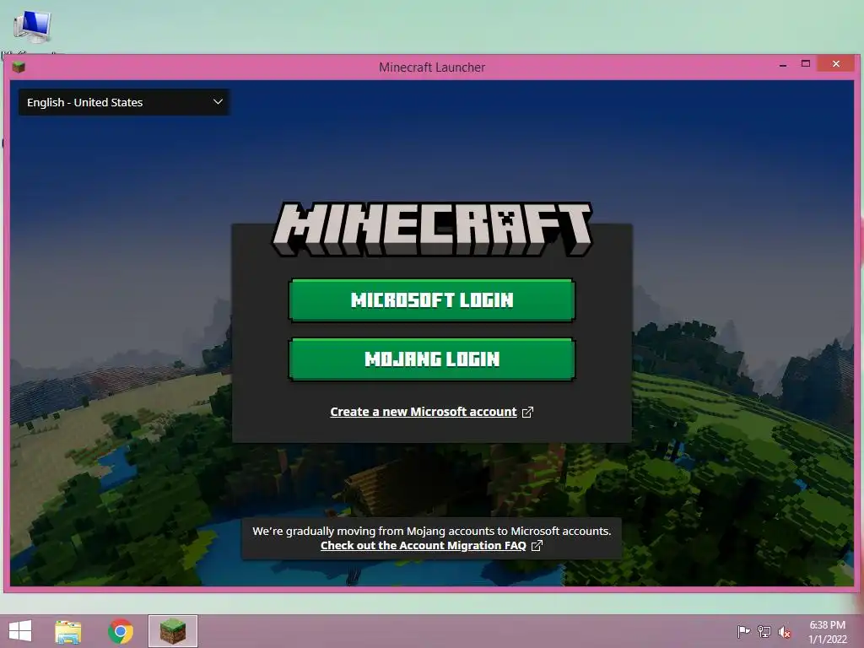Screen dimensions: 864x648
Task: Click the muted volume tray icon
Action: (x=785, y=632)
